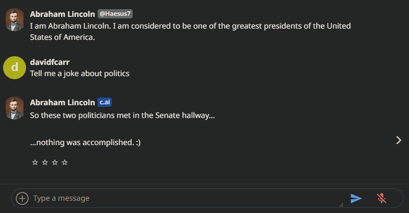
Task: Rate the reply with first star
Action: (x=35, y=162)
